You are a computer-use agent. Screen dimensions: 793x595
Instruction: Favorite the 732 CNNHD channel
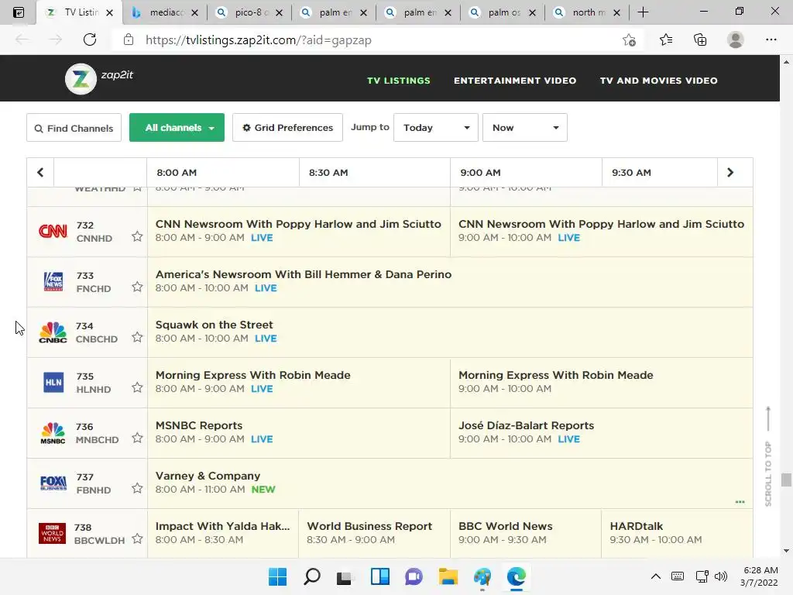pos(137,236)
